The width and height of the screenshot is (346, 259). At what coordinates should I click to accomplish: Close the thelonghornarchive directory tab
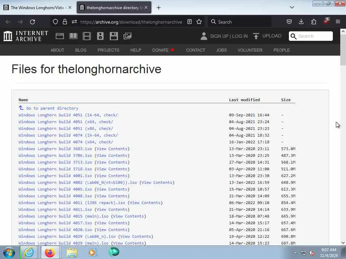[146, 7]
